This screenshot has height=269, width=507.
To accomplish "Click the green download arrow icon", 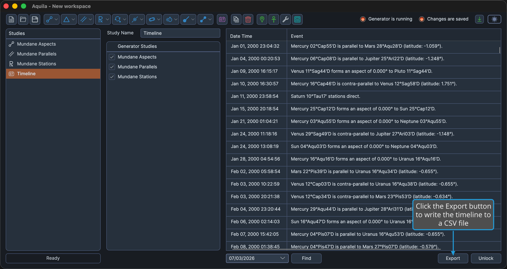I will [x=480, y=19].
